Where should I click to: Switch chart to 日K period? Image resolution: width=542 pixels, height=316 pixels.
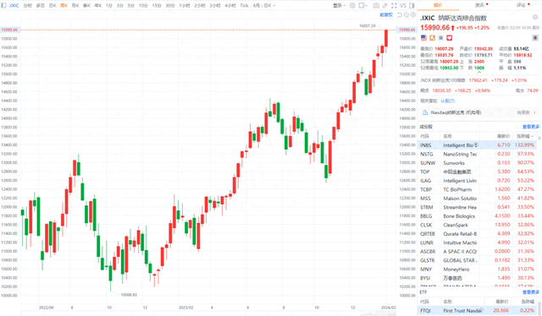coord(53,6)
